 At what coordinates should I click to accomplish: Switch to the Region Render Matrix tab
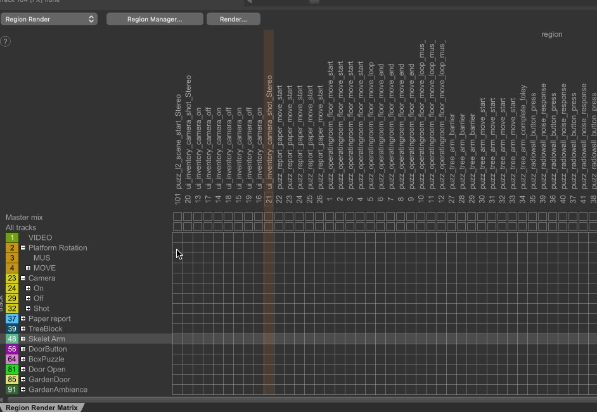(x=41, y=408)
